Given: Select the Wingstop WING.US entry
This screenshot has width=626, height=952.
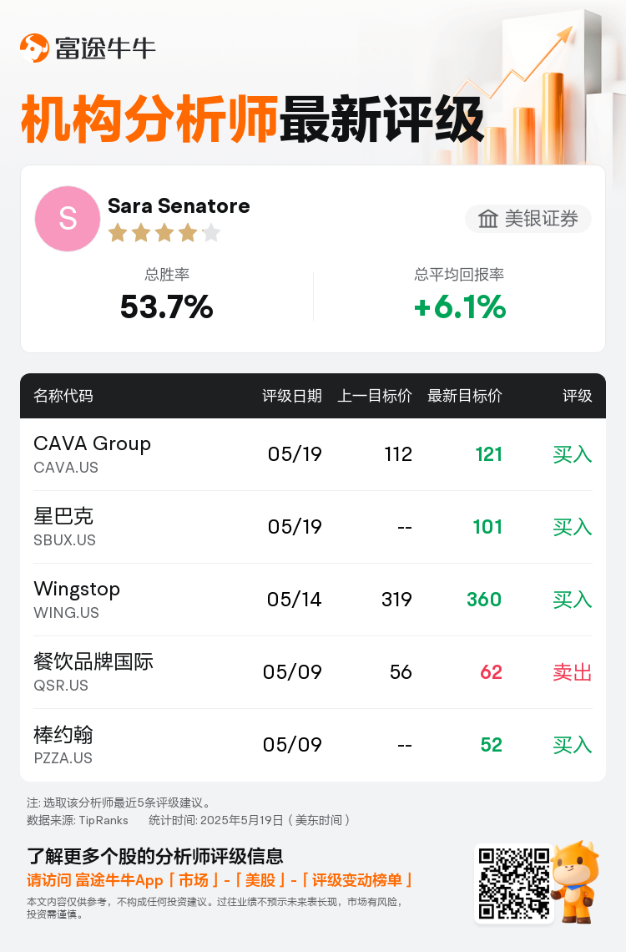Looking at the screenshot, I should pyautogui.click(x=313, y=600).
